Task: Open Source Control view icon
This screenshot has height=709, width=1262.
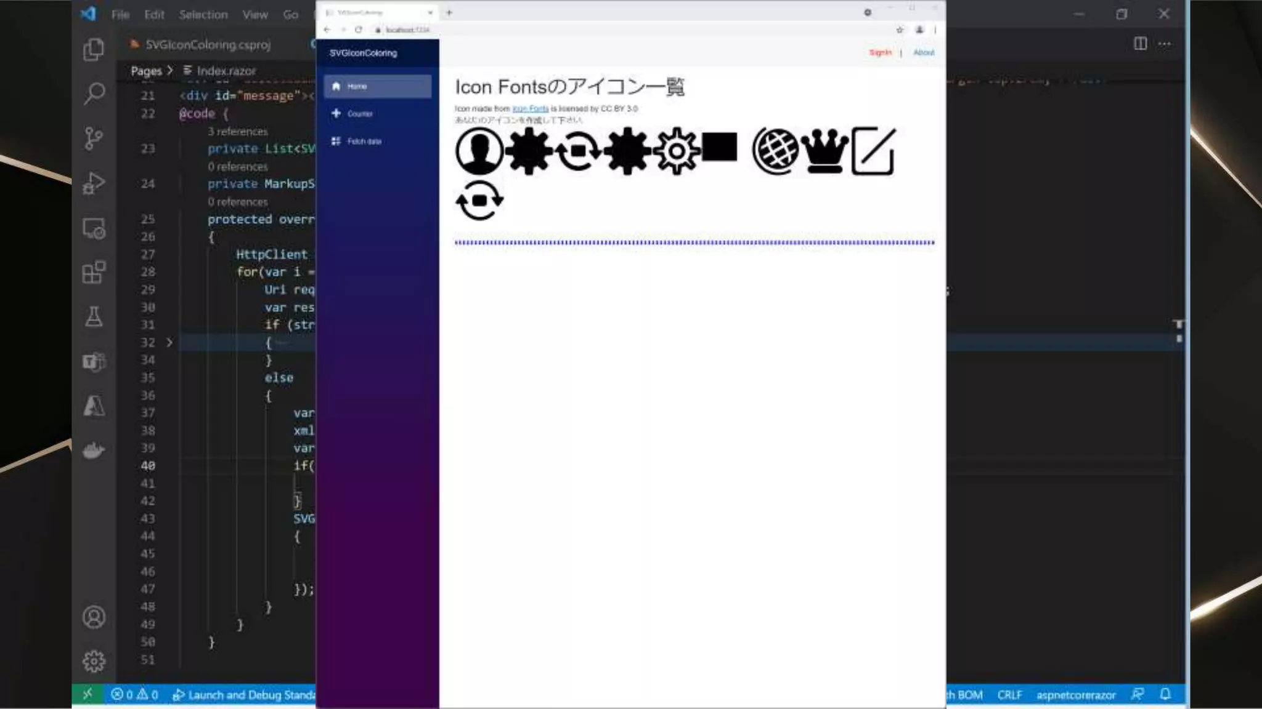Action: pos(94,138)
